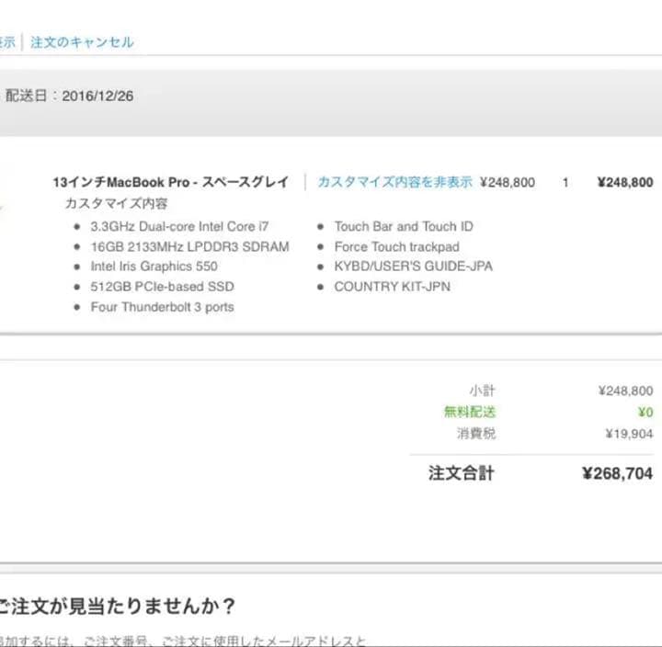
Task: Select 3.3GHz Dual-core Intel Core i7 spec
Action: click(x=179, y=226)
